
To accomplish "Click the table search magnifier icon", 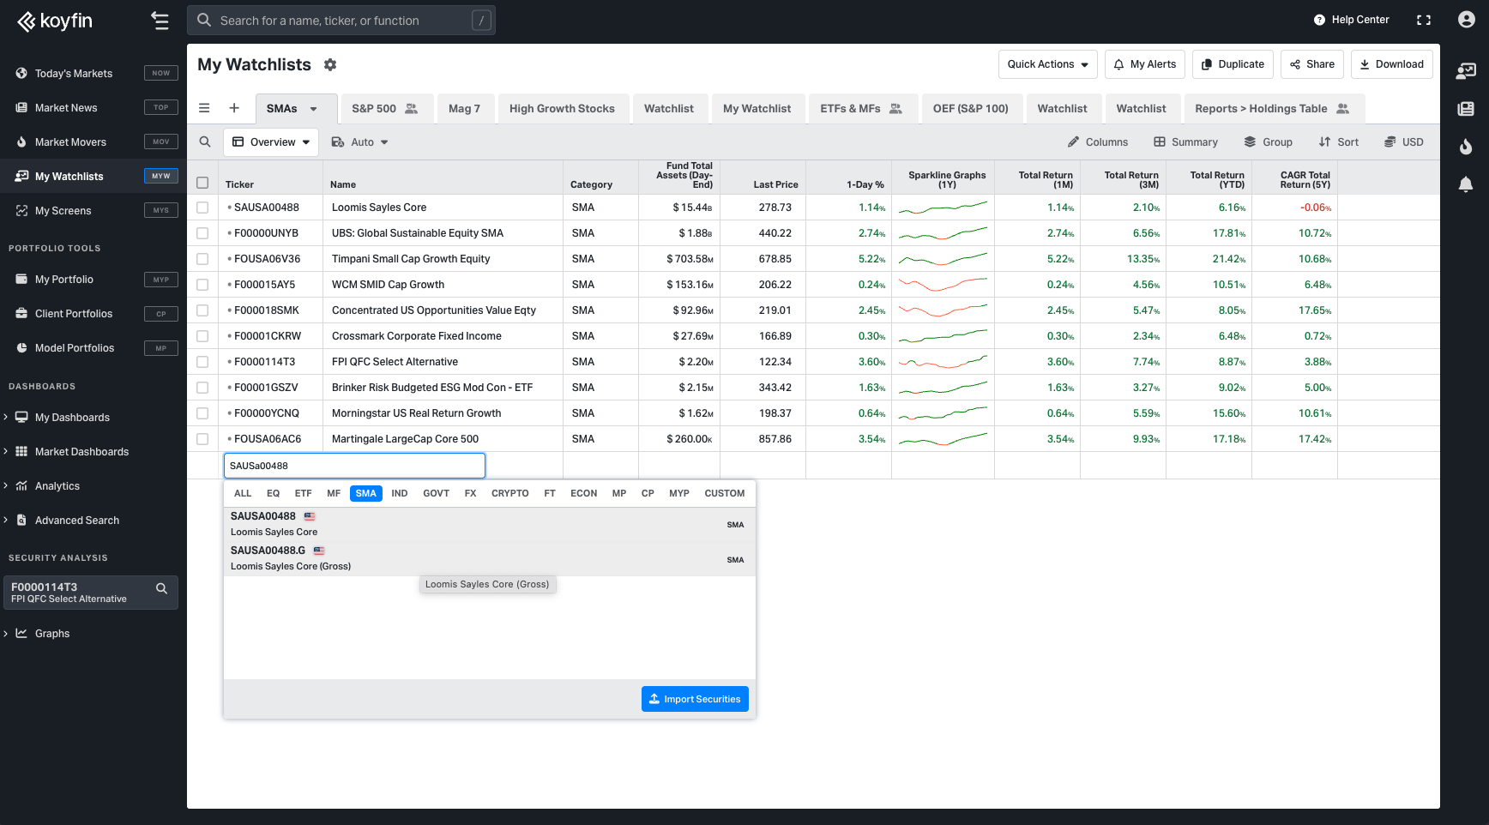I will pos(205,142).
